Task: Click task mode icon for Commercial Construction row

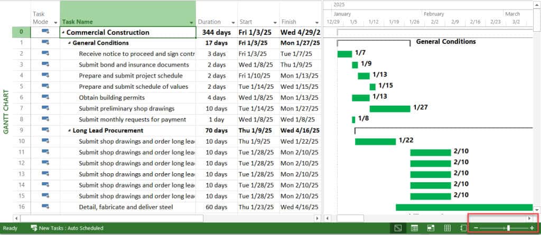Action: (45, 32)
